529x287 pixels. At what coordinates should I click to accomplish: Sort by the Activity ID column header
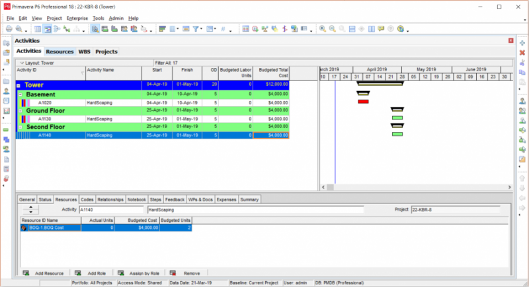pyautogui.click(x=51, y=73)
